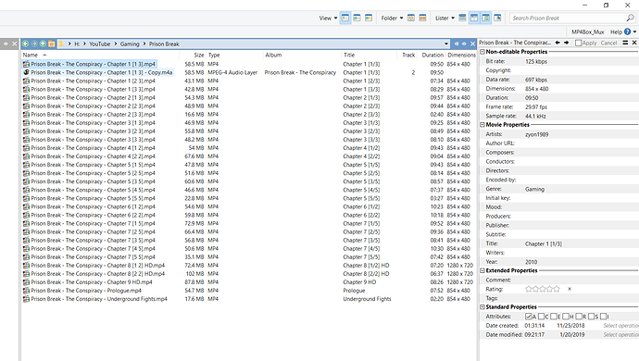Close the grey left side panel
This screenshot has width=639, height=361.
pyautogui.click(x=15, y=44)
